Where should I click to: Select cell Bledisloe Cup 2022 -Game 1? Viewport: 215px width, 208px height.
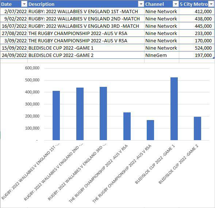point(86,48)
